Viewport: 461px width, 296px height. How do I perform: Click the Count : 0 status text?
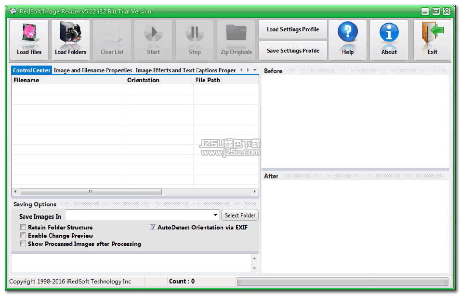pyautogui.click(x=182, y=281)
